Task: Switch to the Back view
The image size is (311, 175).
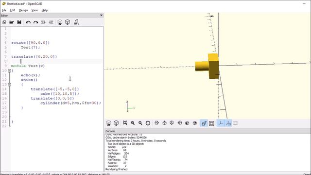Action: point(195,123)
